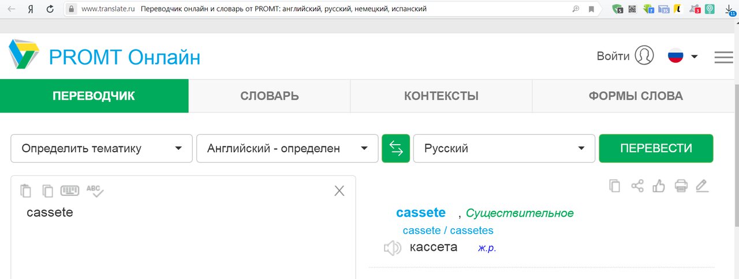Open the Русский target language dropdown
This screenshot has height=279, width=739.
[504, 149]
